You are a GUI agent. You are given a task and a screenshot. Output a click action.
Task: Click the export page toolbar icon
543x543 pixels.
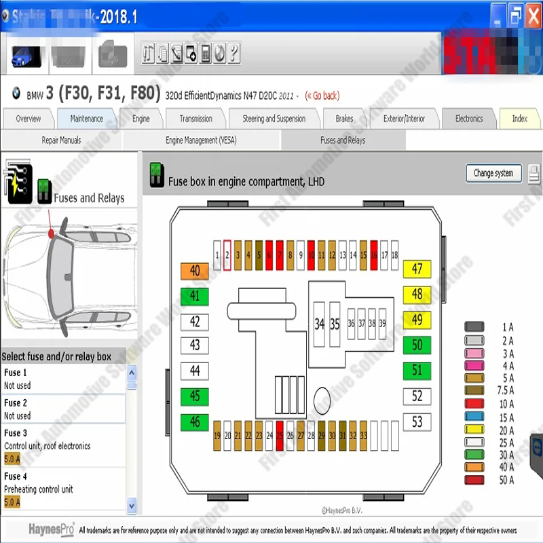(191, 53)
